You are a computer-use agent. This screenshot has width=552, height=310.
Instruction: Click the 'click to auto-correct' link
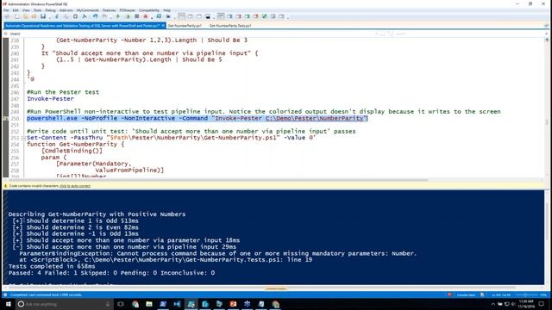(x=75, y=186)
